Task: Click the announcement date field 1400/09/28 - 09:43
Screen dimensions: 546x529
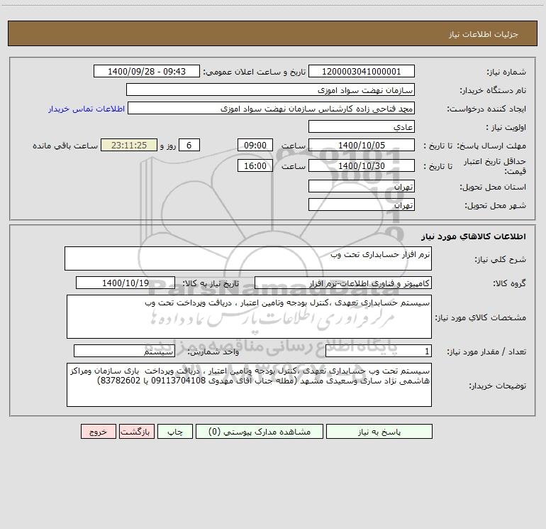Action: click(147, 71)
